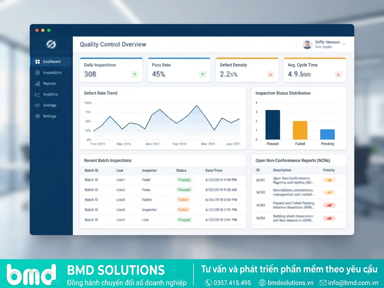Screen dimensions: 384x288
Task: Expand the user profile dropdown chevron
Action: pos(344,44)
